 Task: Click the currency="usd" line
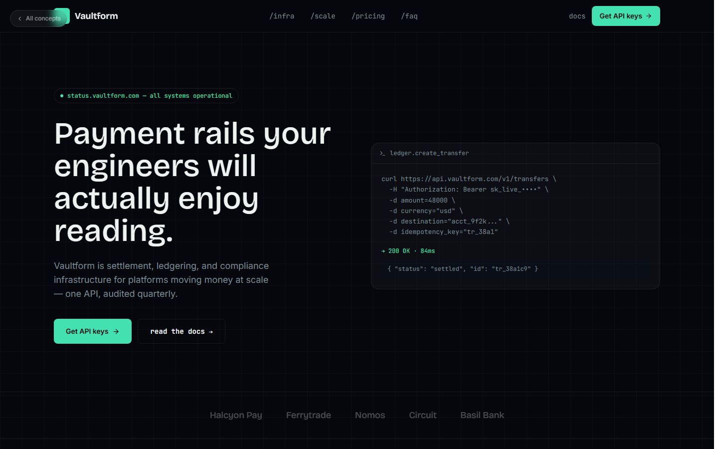426,211
